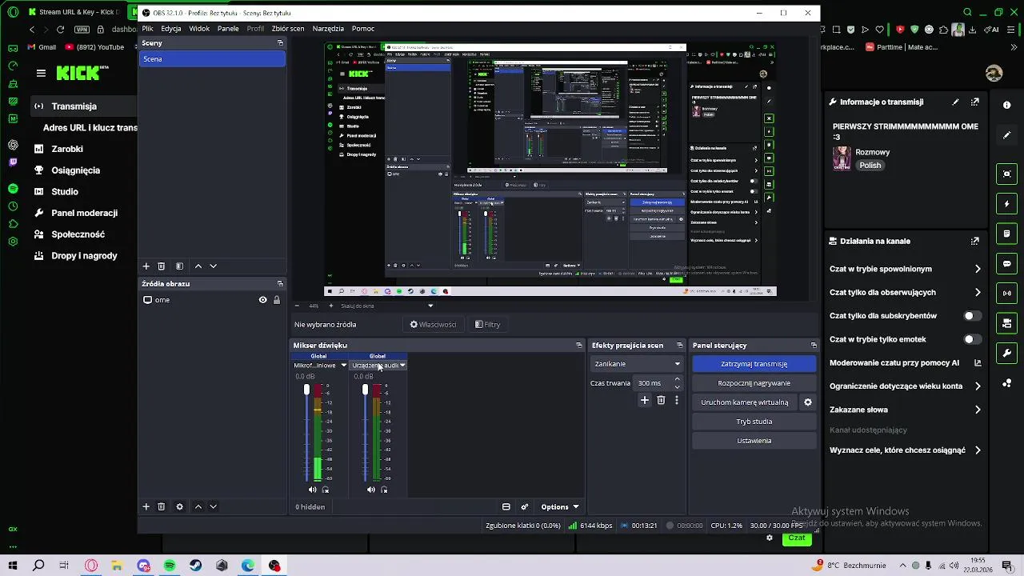
Task: Switch audio mixer layout icon
Action: (506, 506)
